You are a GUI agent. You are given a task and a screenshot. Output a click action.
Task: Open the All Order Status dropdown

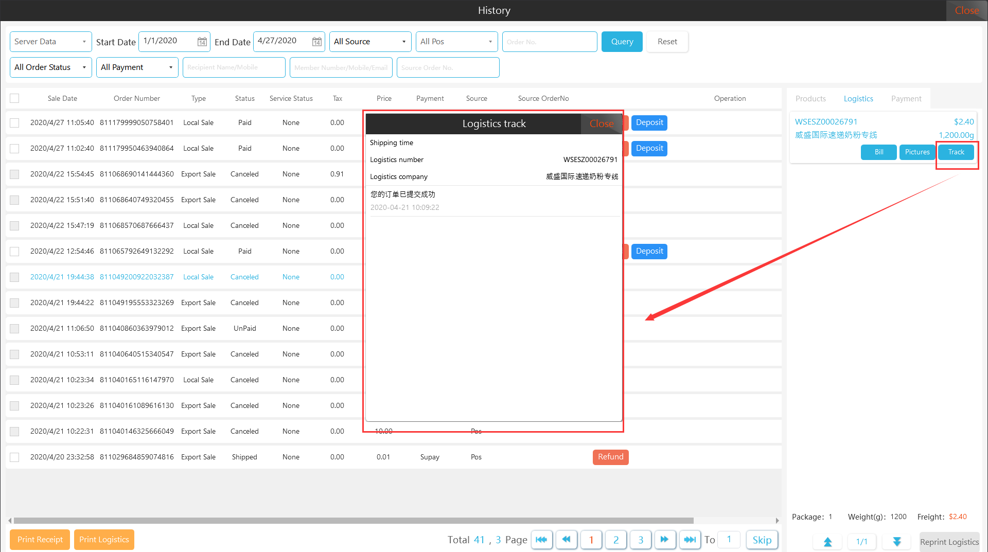(50, 67)
